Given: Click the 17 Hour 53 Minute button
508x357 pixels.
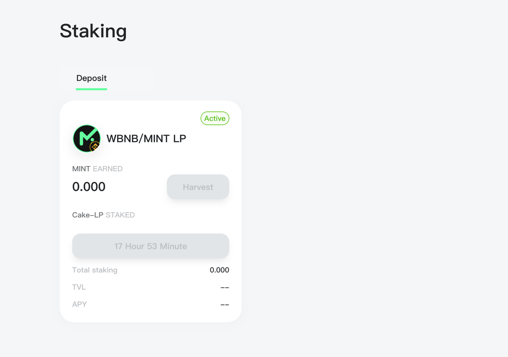Looking at the screenshot, I should click(151, 246).
